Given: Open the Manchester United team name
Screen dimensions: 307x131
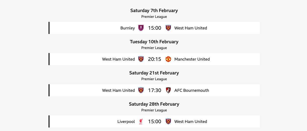Looking at the screenshot, I should [x=192, y=59].
